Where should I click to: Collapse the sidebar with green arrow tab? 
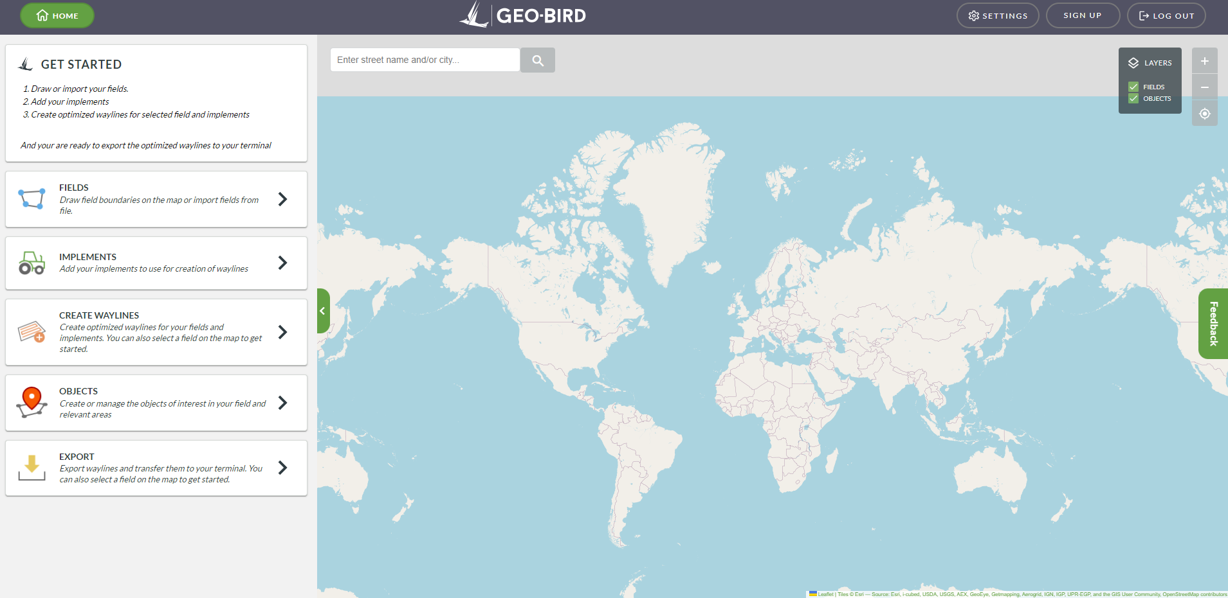(323, 311)
